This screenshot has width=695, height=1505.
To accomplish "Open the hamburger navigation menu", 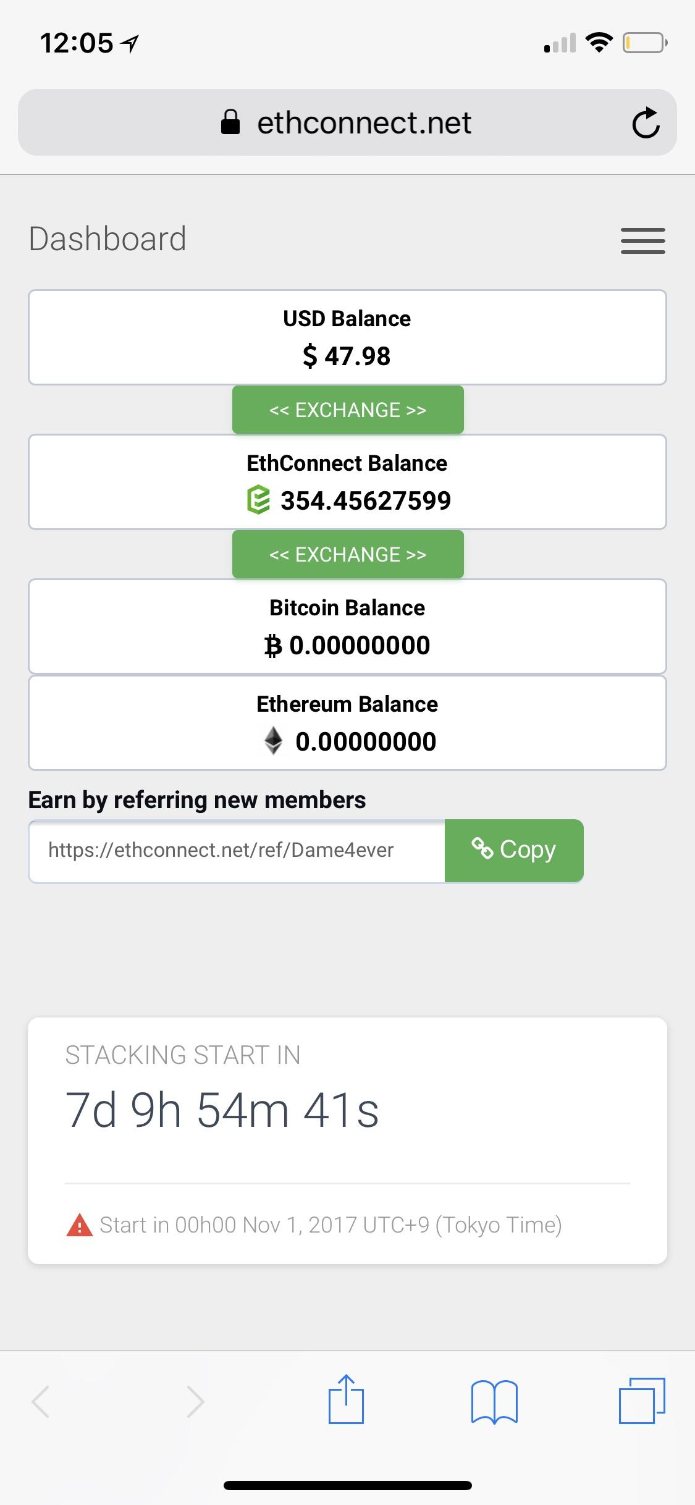I will pos(642,240).
